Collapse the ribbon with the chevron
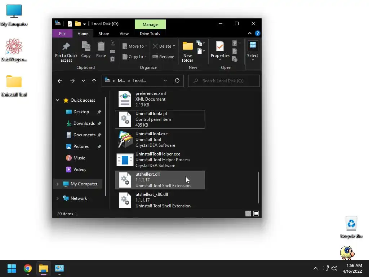This screenshot has height=277, width=369. point(249,34)
